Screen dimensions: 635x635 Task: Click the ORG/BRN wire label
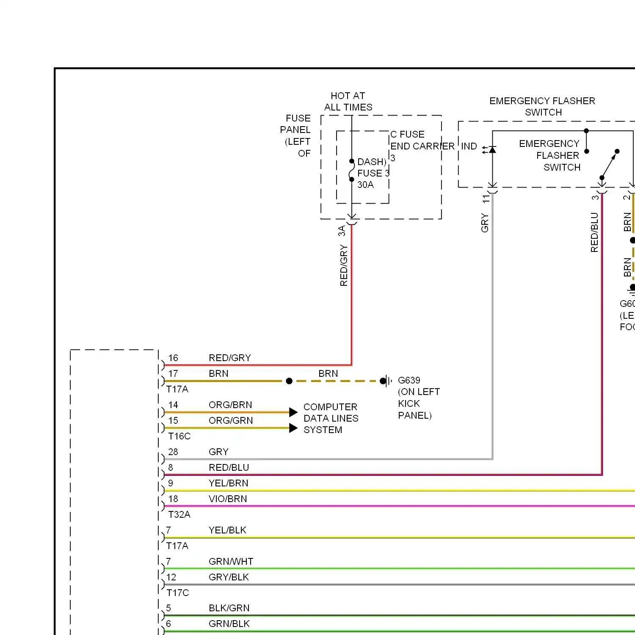[230, 405]
